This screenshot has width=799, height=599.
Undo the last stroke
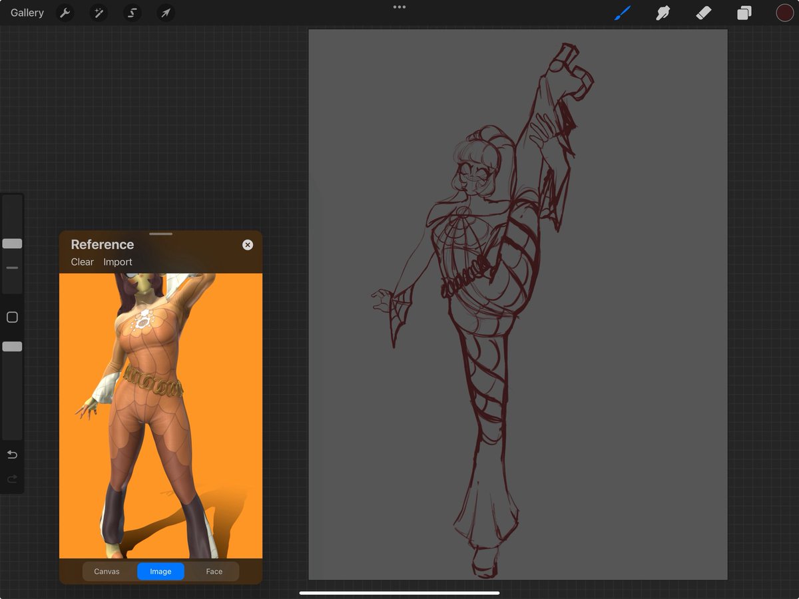12,455
